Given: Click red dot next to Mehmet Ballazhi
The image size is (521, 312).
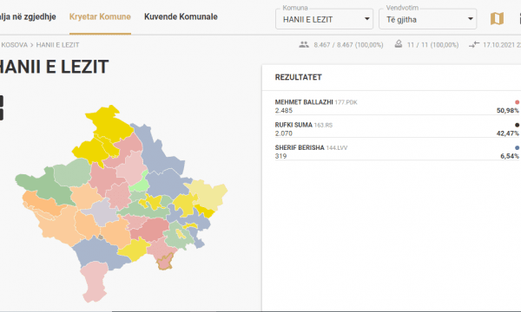Looking at the screenshot, I should [517, 102].
